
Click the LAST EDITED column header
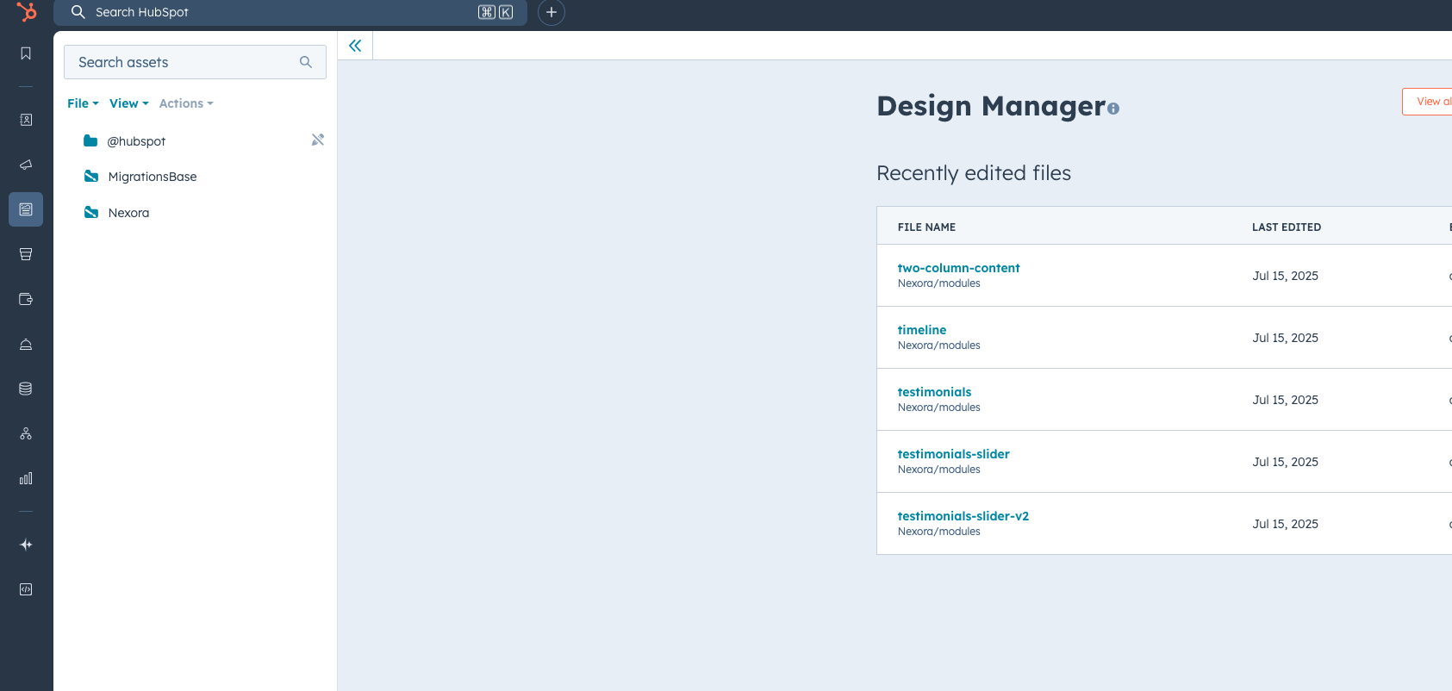(x=1287, y=227)
